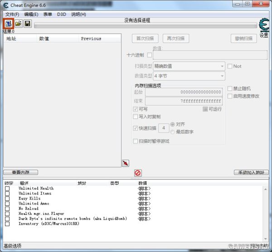This screenshot has height=252, width=272.
Task: Click the 首次扫描 first scan button
Action: (x=145, y=38)
